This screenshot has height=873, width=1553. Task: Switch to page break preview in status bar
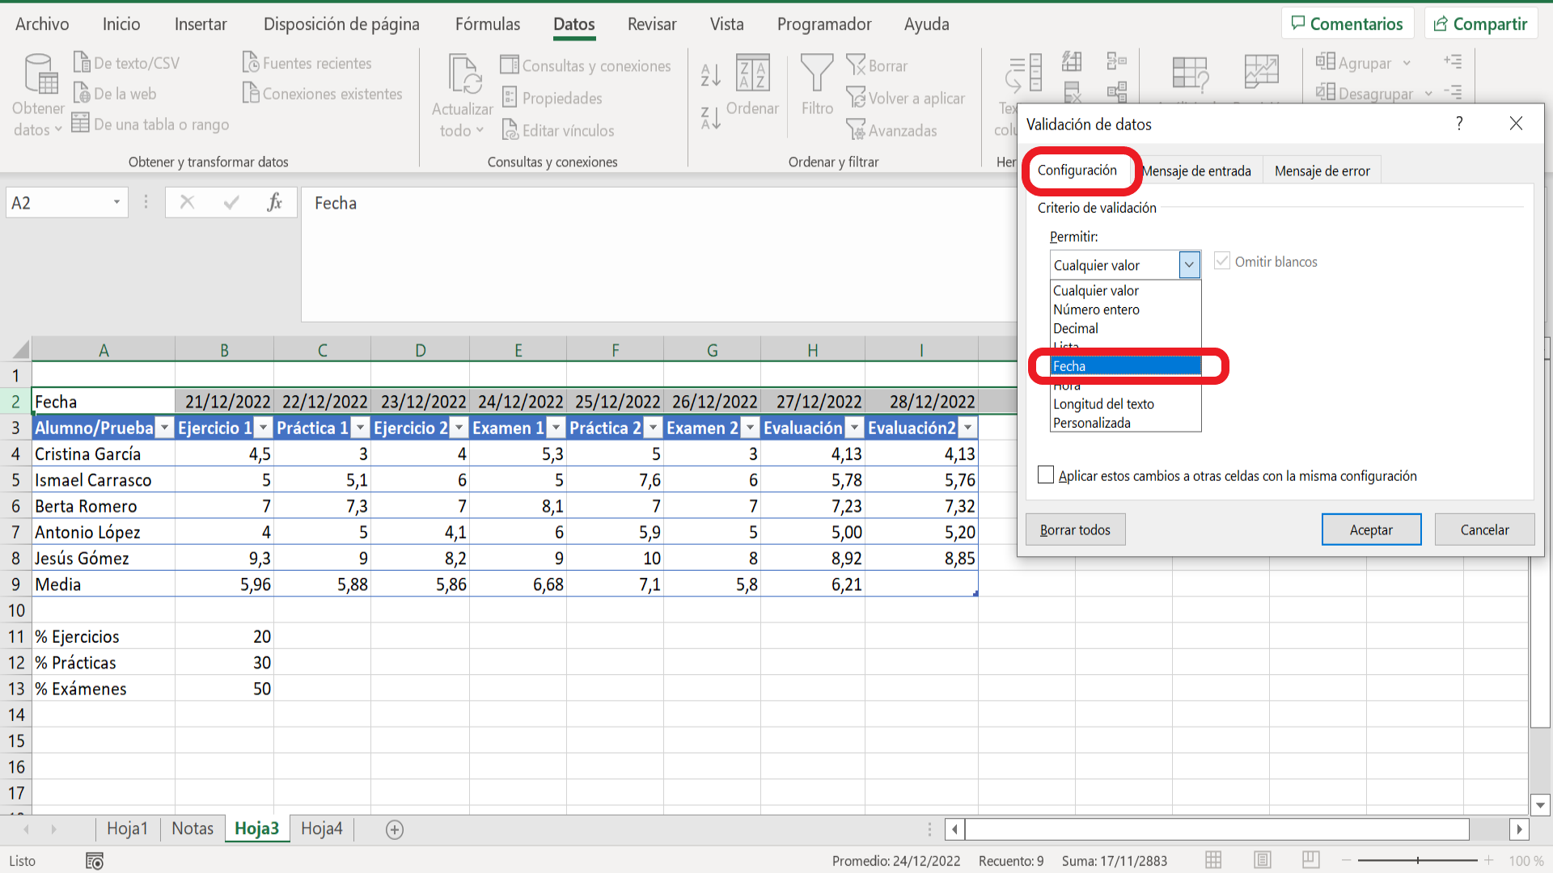tap(1311, 860)
